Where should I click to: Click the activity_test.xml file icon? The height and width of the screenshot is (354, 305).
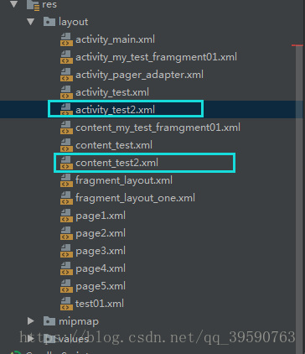point(66,92)
